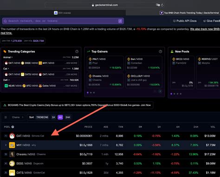This screenshot has height=177, width=220.
Task: Click next arrow in Top Gainers carousel
Action: point(160,92)
